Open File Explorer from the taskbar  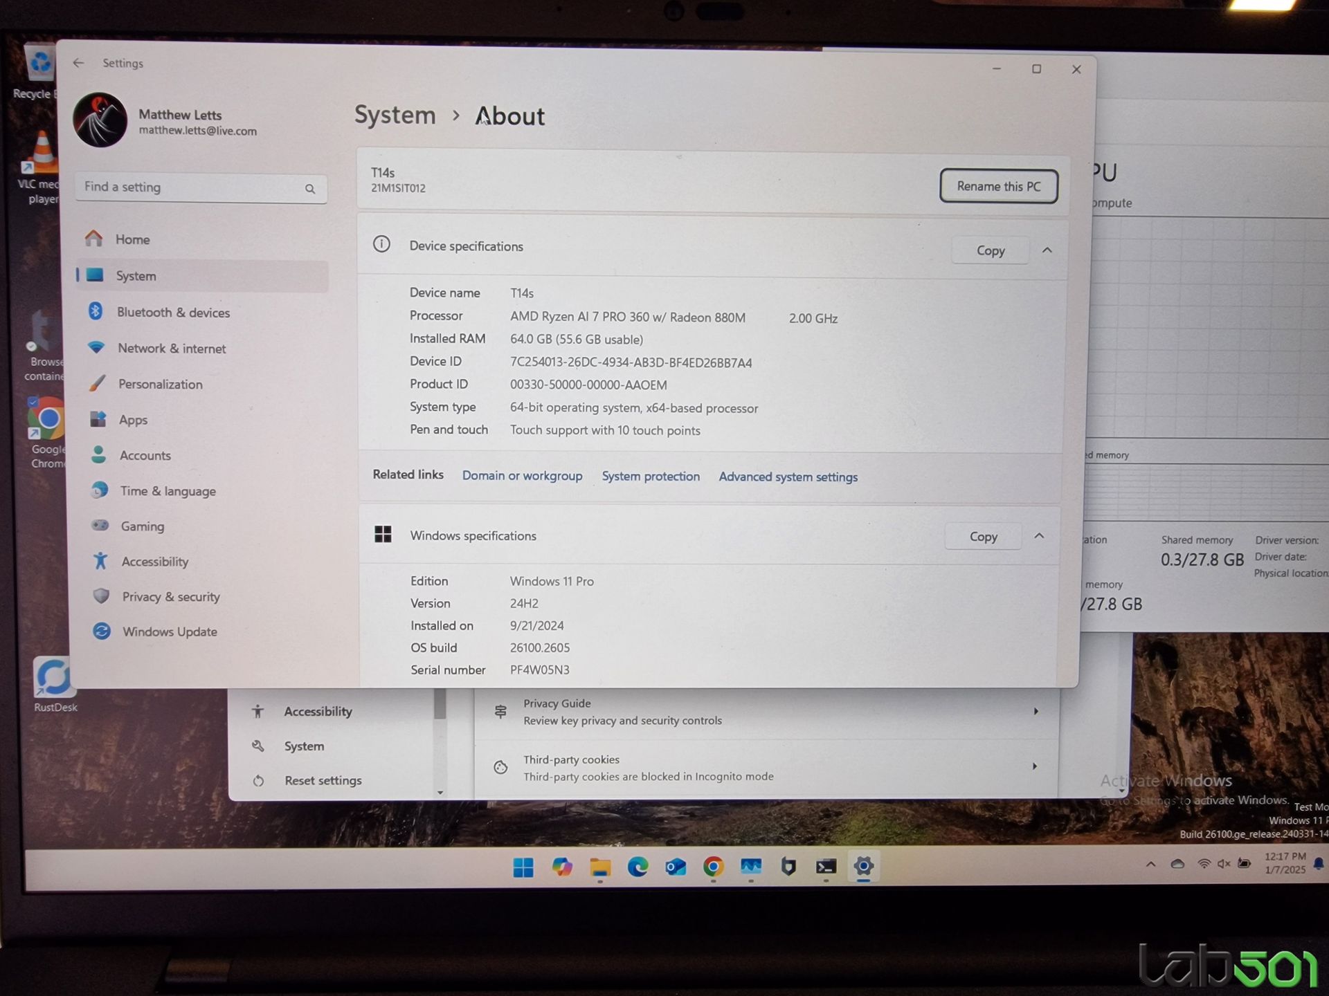pyautogui.click(x=600, y=867)
